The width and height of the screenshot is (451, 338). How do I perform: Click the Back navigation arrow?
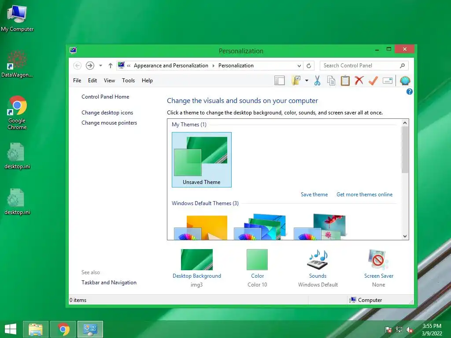point(77,66)
